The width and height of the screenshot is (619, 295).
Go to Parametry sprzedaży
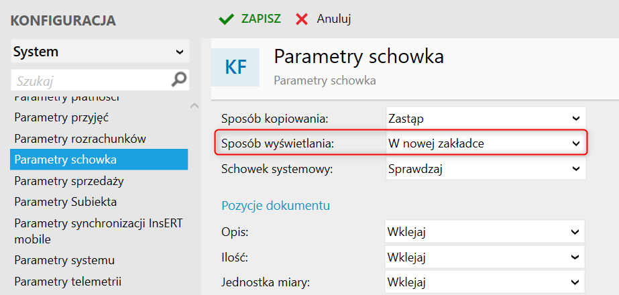tap(69, 181)
